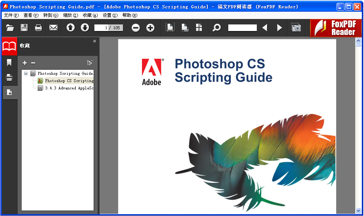
Task: Fit page view icon in toolbar
Action: point(170,28)
